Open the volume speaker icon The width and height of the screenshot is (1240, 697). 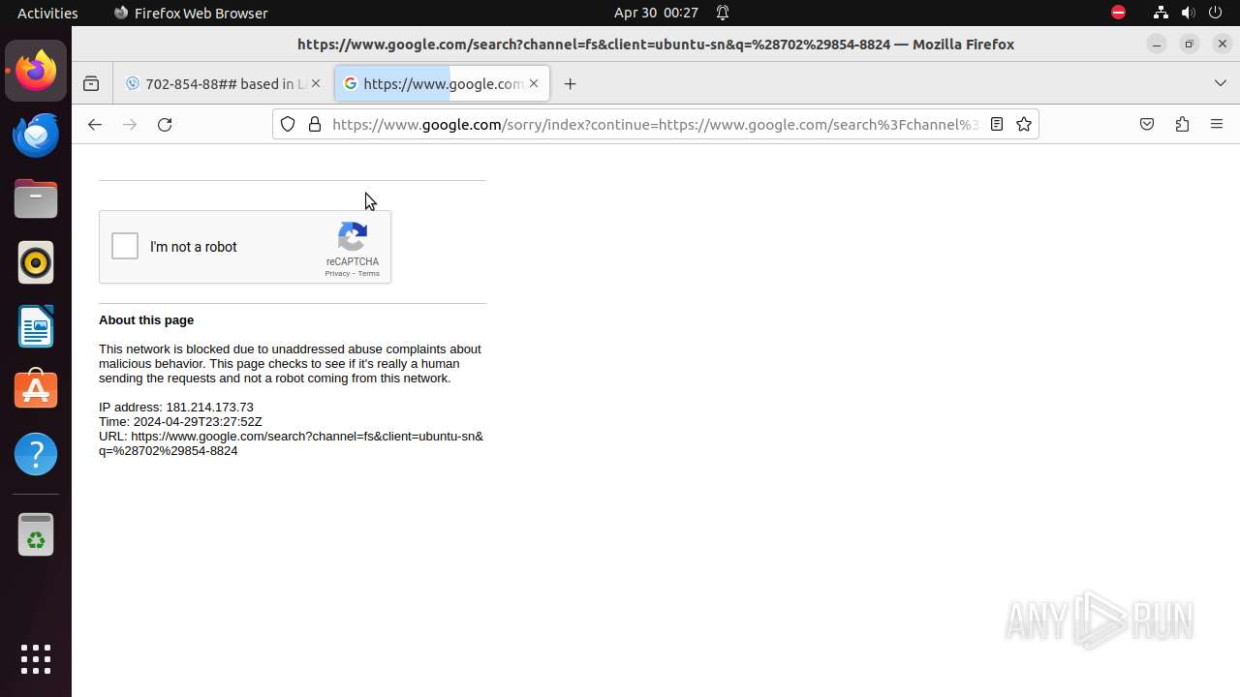[1189, 13]
